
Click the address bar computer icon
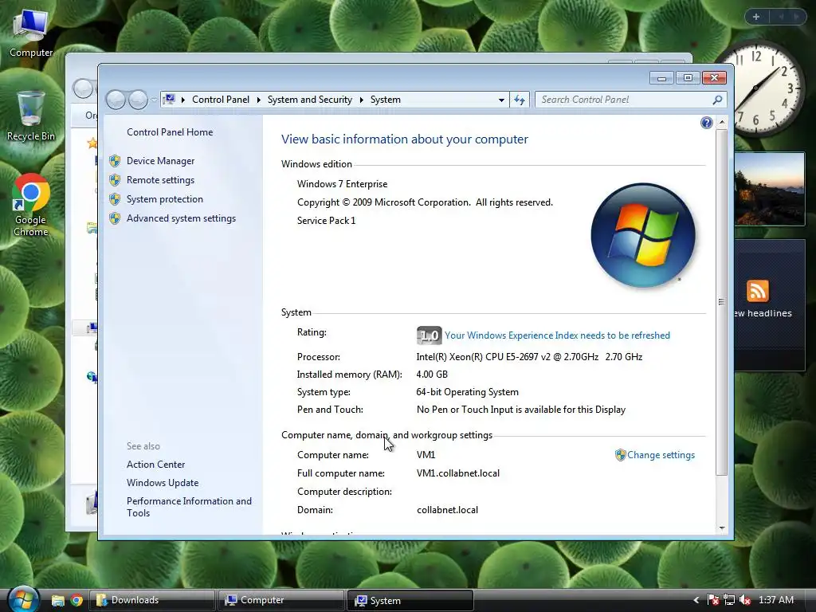tap(169, 99)
